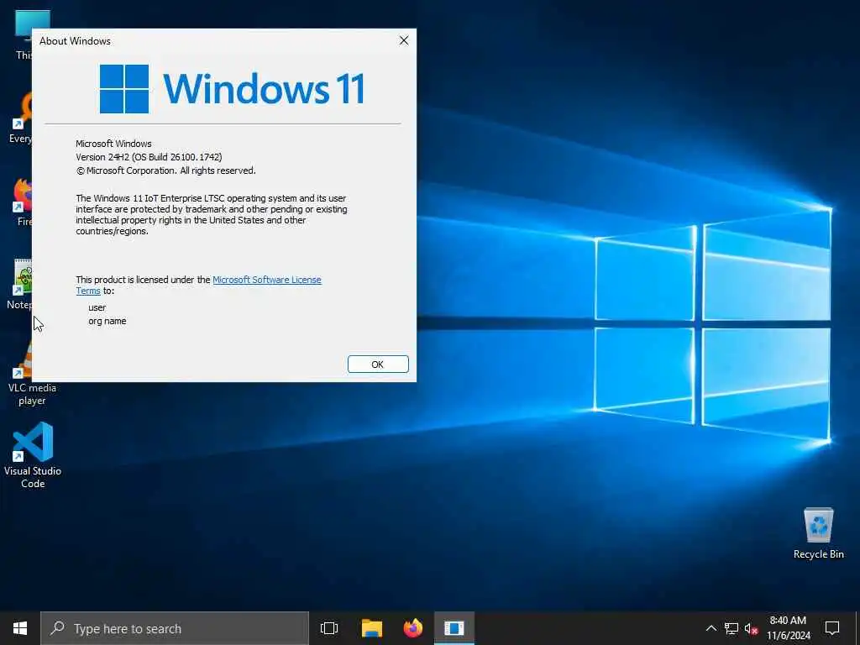Image resolution: width=860 pixels, height=645 pixels.
Task: Click the Microsoft Corporation copyright line
Action: click(x=165, y=170)
